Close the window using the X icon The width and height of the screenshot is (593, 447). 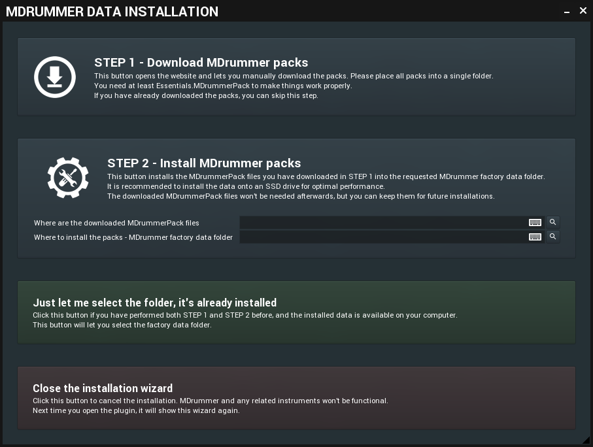pos(583,10)
